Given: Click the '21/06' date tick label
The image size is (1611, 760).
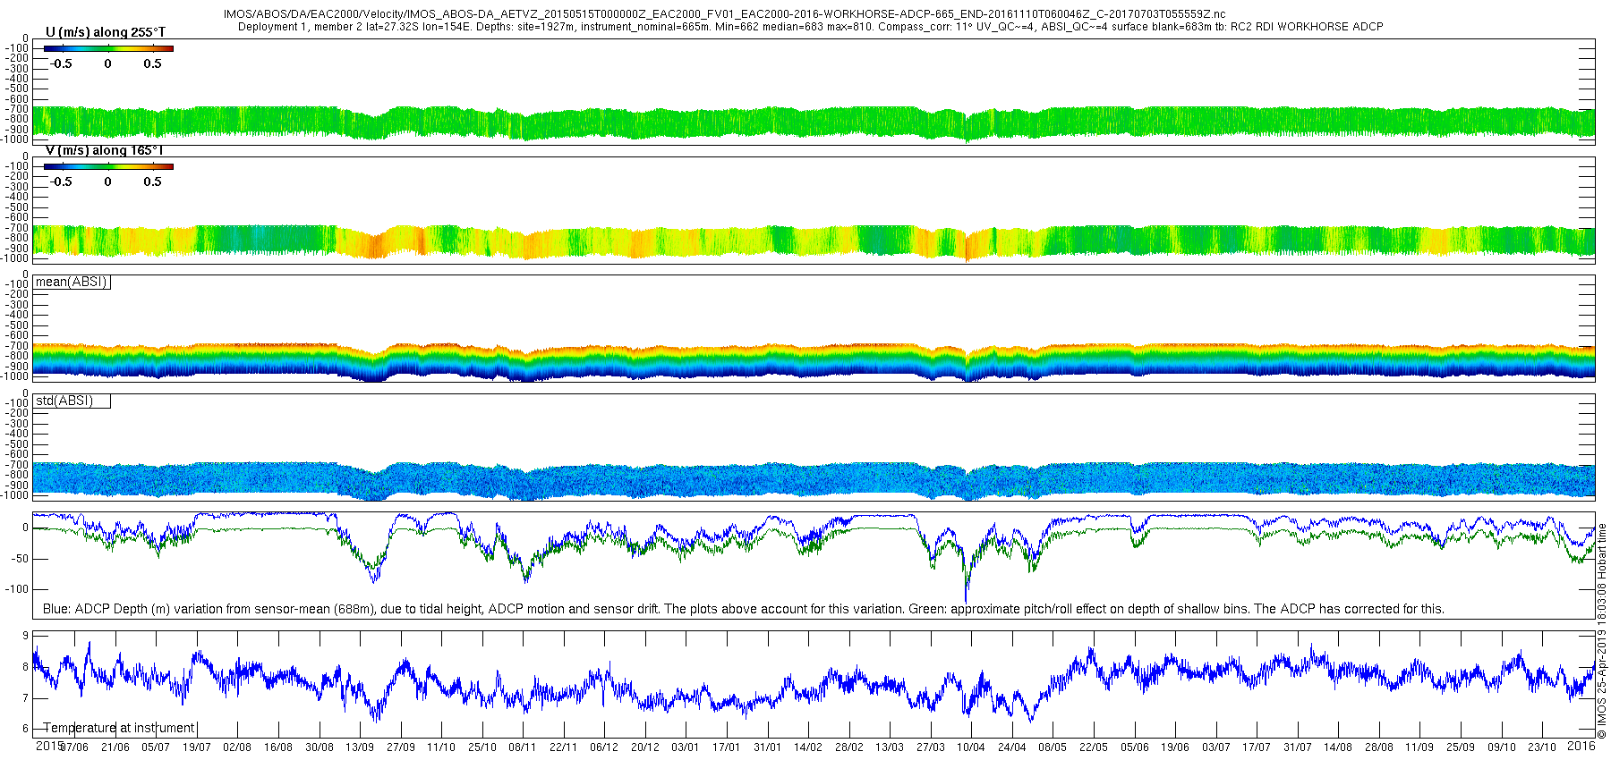Looking at the screenshot, I should tap(115, 747).
